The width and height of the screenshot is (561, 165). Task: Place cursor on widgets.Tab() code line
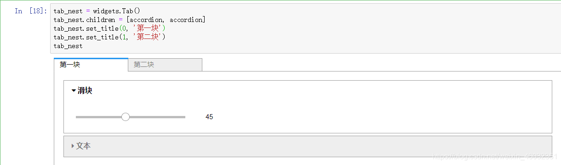(97, 11)
